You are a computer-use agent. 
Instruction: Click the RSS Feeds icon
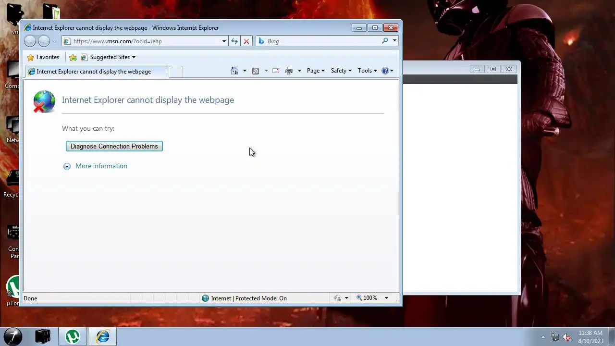256,71
